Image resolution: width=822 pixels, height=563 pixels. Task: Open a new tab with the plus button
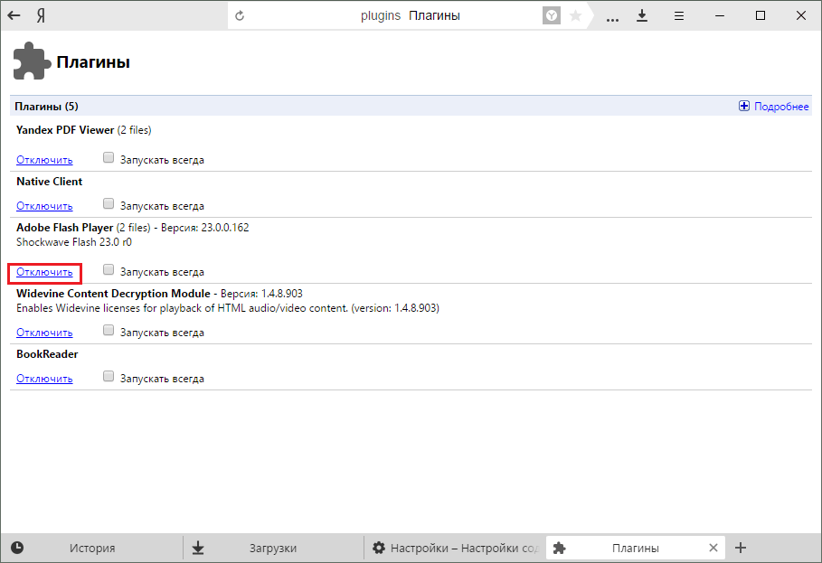(x=741, y=548)
